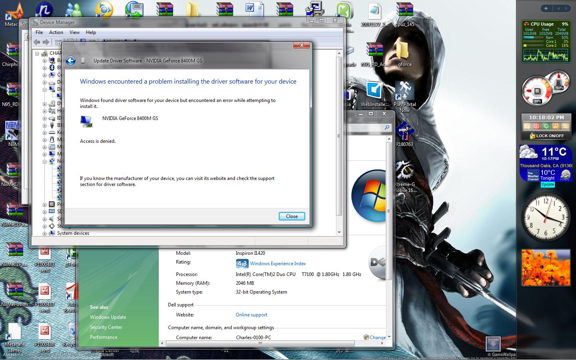Expand the Bluetooth device tree node

(44, 68)
